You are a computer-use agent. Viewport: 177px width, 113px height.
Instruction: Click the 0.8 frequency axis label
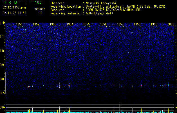(x=3, y=79)
